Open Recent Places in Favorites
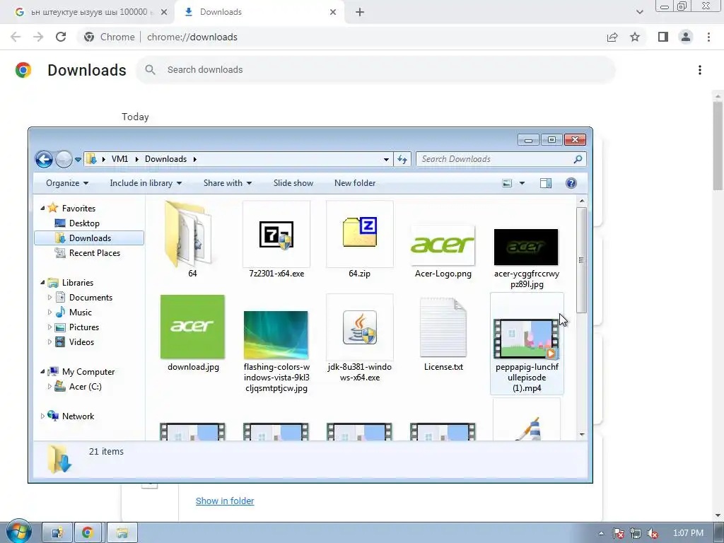724x543 pixels. tap(94, 253)
